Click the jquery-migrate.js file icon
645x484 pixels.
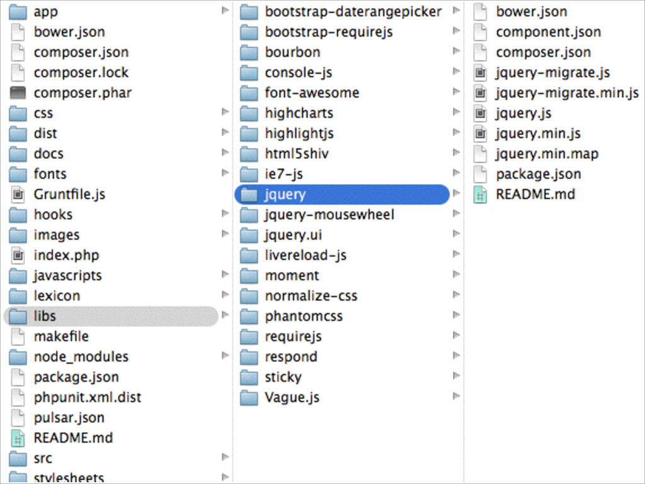(480, 73)
